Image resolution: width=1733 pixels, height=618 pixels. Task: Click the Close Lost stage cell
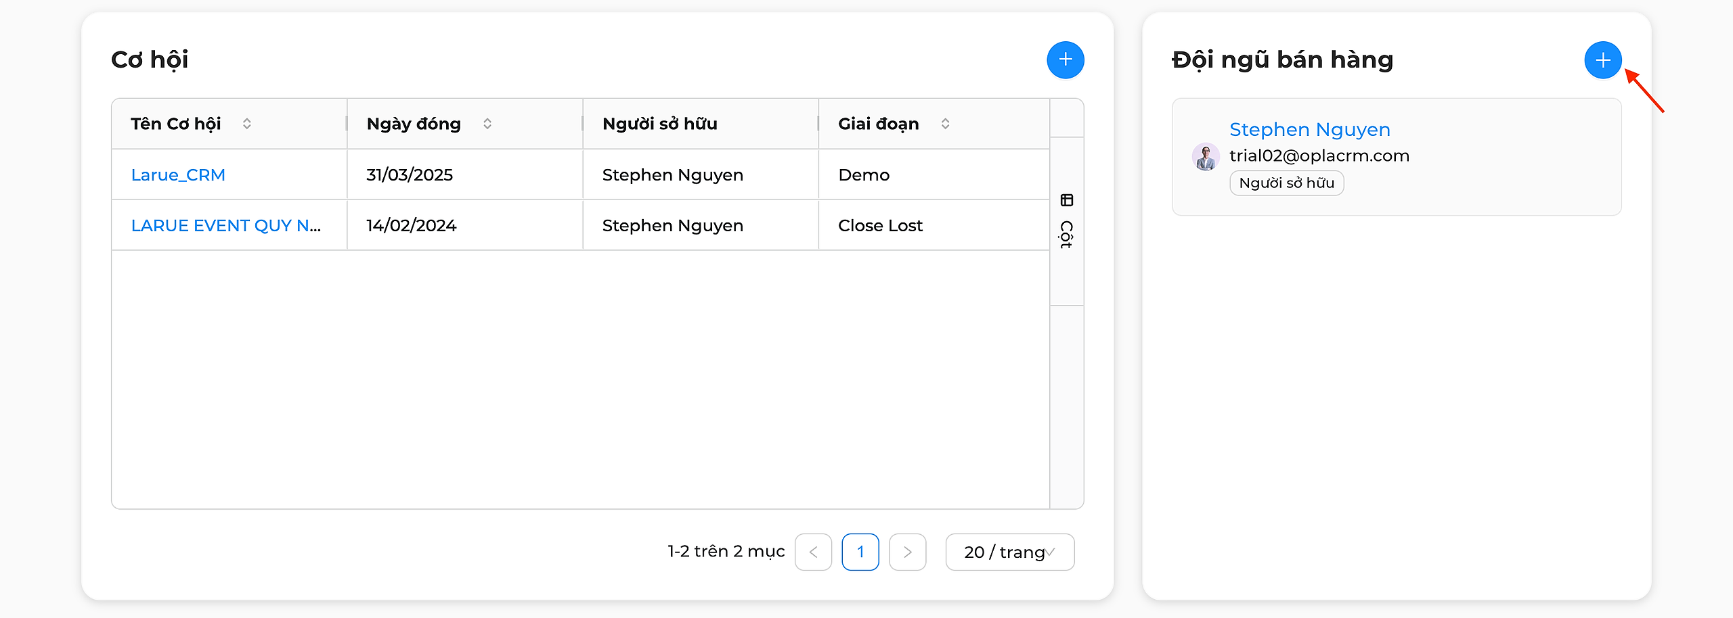(934, 226)
